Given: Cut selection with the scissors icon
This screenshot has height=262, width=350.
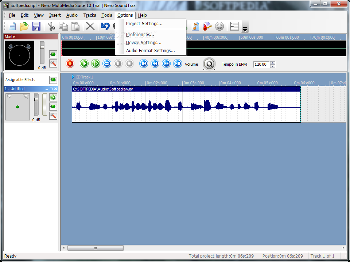Looking at the screenshot, I should 51,26.
